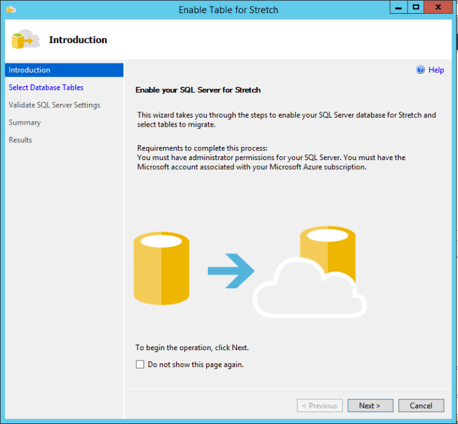Click the blue arrow illustration

tap(231, 271)
